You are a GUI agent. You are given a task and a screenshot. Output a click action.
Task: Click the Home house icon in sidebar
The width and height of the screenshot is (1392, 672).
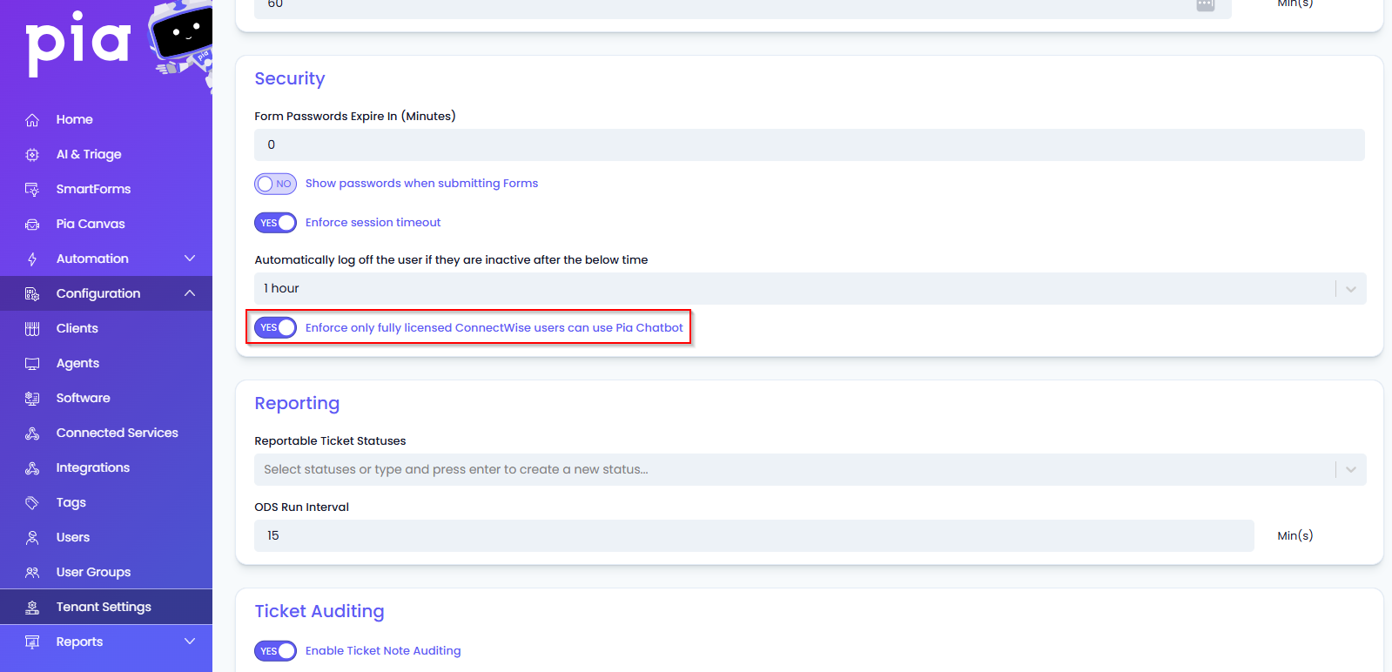tap(32, 119)
